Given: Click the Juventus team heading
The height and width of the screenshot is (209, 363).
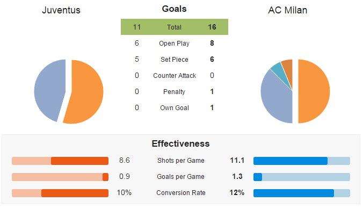Looking at the screenshot, I should (61, 10).
